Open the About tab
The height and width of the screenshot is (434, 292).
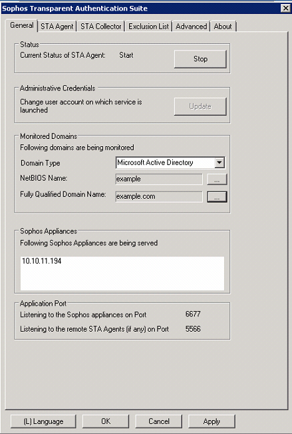click(223, 27)
